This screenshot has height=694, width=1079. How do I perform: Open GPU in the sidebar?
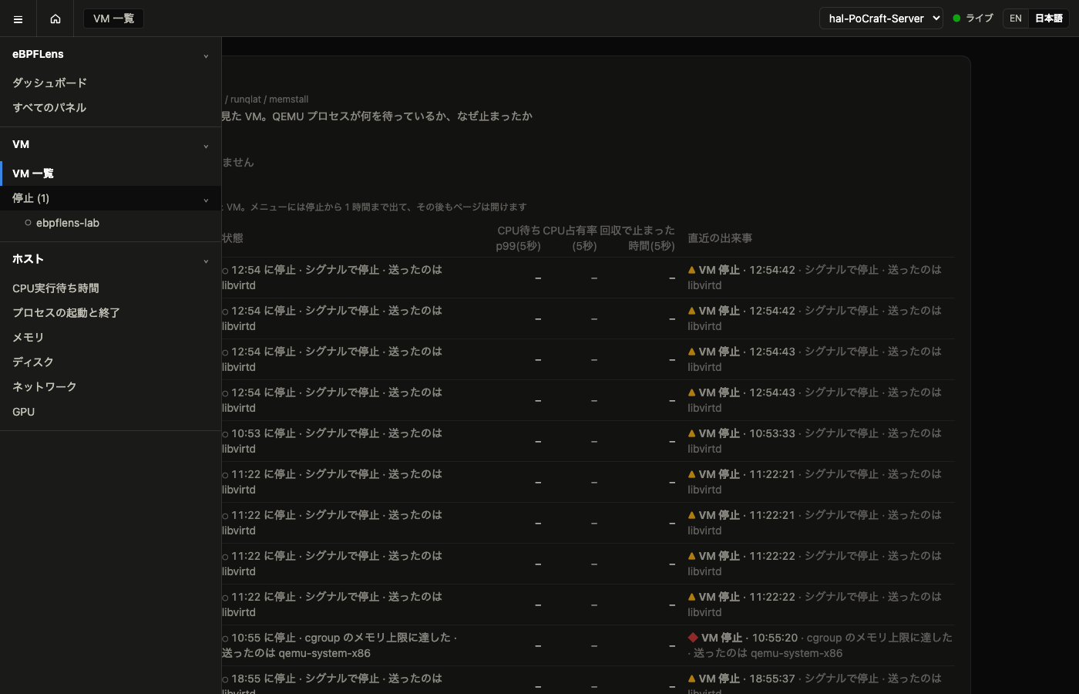tap(24, 412)
